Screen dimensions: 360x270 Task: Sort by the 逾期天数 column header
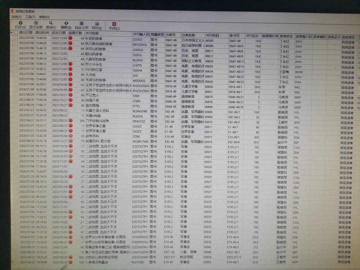(76, 33)
